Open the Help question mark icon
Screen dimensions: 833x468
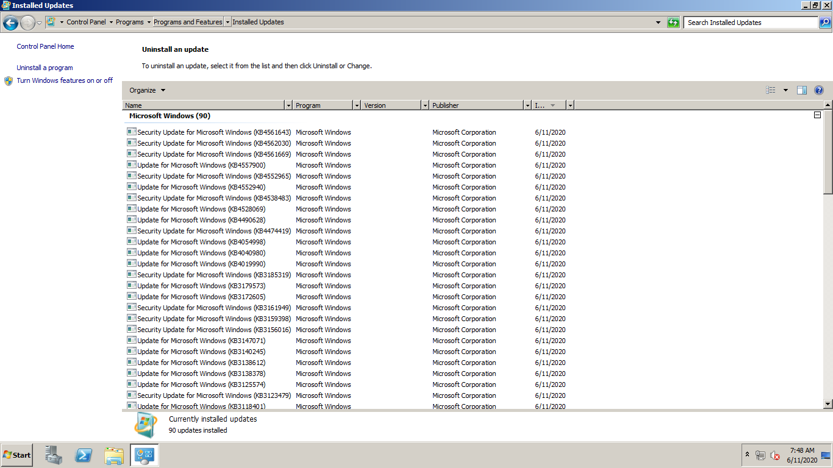[x=819, y=90]
